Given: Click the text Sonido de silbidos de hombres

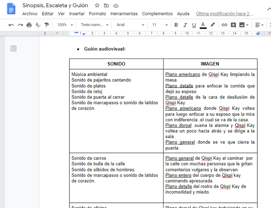Looking at the screenshot, I should (x=103, y=170).
